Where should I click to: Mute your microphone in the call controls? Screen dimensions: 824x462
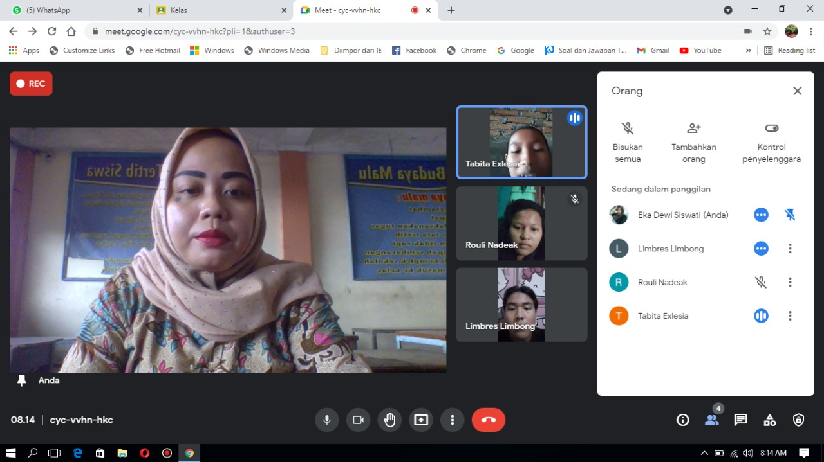tap(326, 420)
